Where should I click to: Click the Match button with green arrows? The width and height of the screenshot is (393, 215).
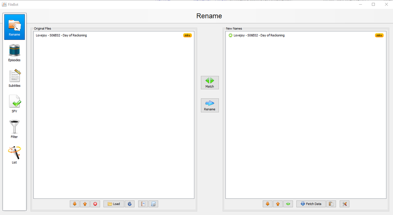210,83
